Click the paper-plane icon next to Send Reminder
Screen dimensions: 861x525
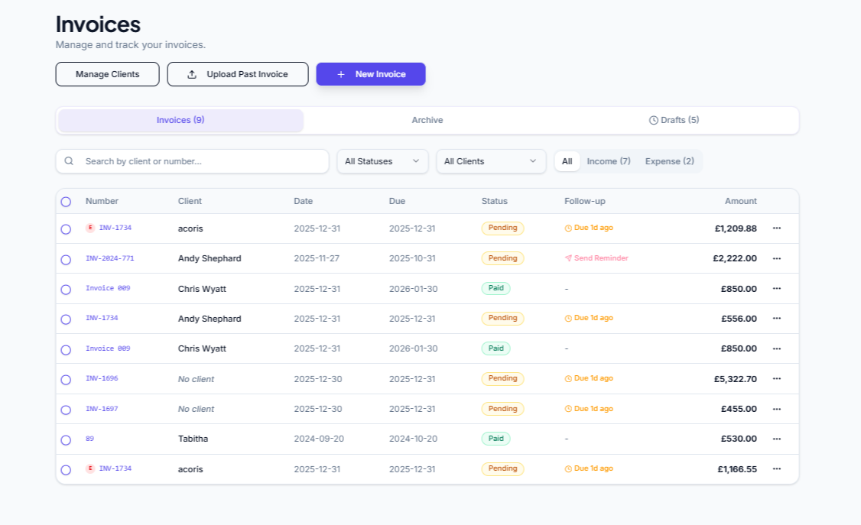(568, 258)
